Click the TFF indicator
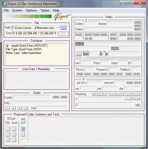The height and width of the screenshot is (149, 148). [x=96, y=74]
